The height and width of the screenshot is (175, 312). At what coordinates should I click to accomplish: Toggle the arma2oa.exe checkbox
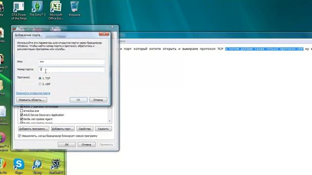pos(21,111)
